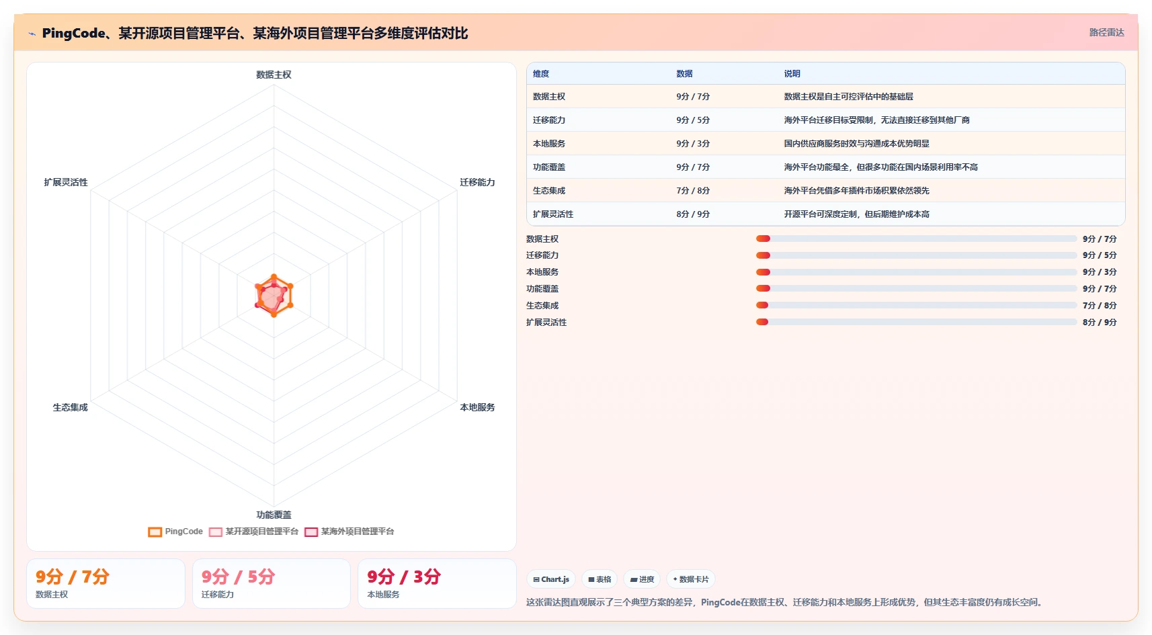Click the 本地服务 radar axis label

477,407
